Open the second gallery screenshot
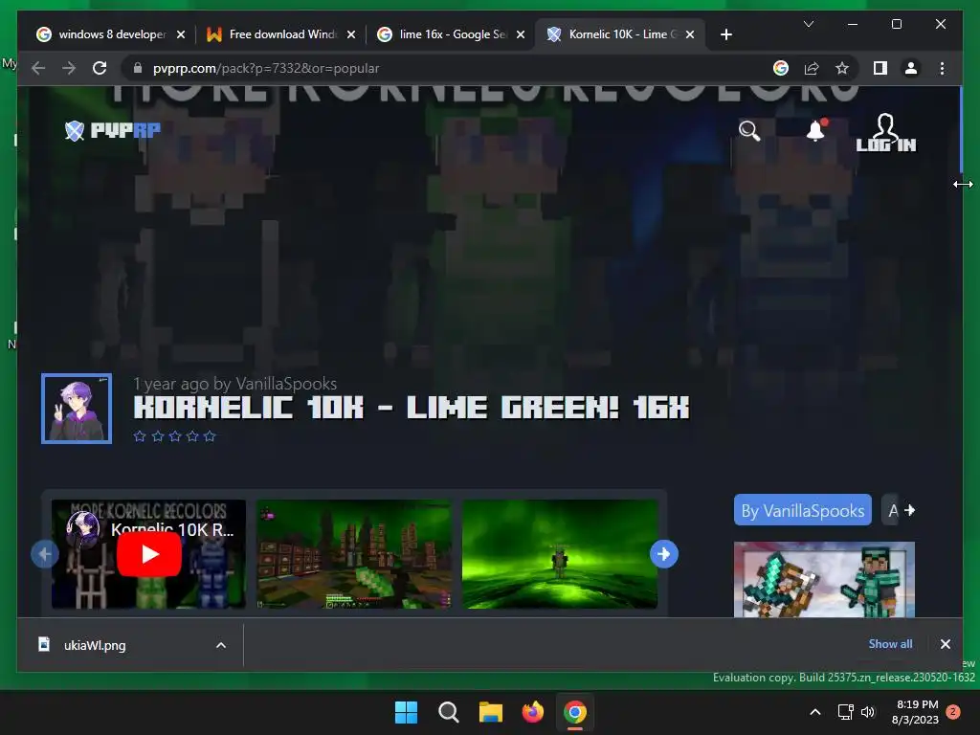The width and height of the screenshot is (980, 735). pyautogui.click(x=354, y=554)
